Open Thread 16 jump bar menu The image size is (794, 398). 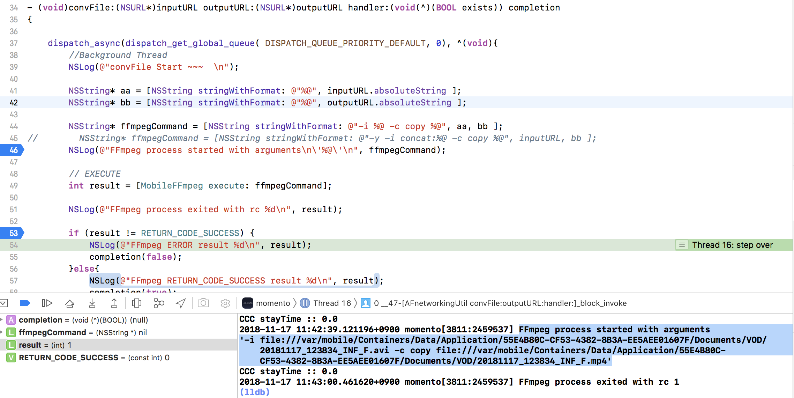coord(332,303)
